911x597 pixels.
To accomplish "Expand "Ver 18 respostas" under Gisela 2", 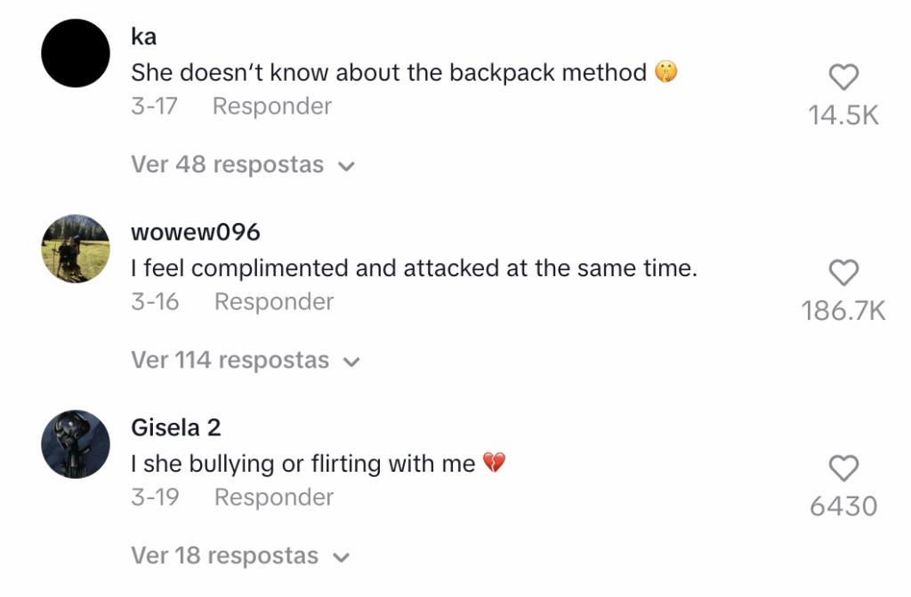I will [x=240, y=556].
